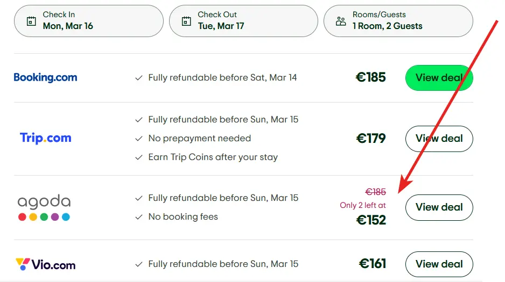Click the €179 Trip.com price

pos(371,139)
